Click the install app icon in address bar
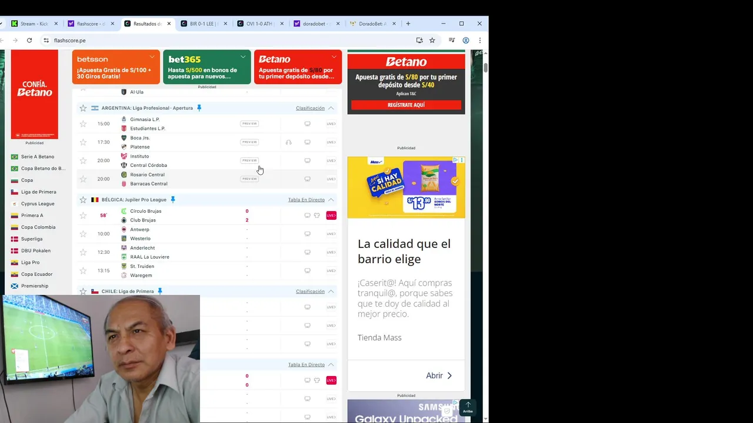This screenshot has width=753, height=423. click(x=419, y=41)
